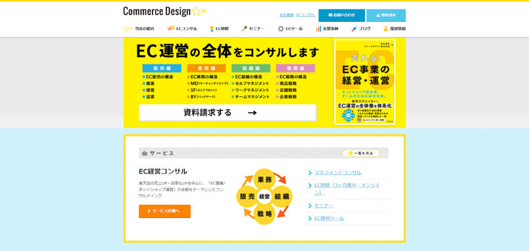Click the bar chart icon for 支援事例
Viewport: 529px width, 251px height.
point(318,29)
